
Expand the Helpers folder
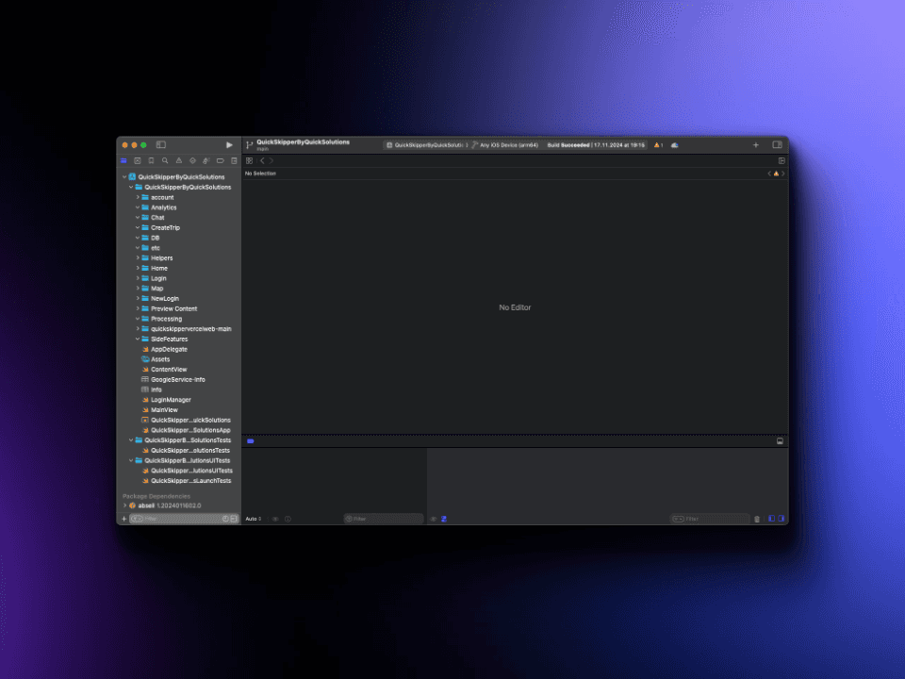pos(138,258)
